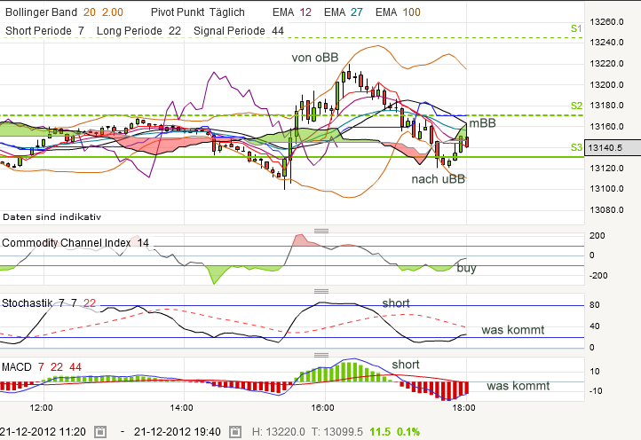Select the MACD 7 22 44 label
This screenshot has height=440, width=641.
coord(42,367)
